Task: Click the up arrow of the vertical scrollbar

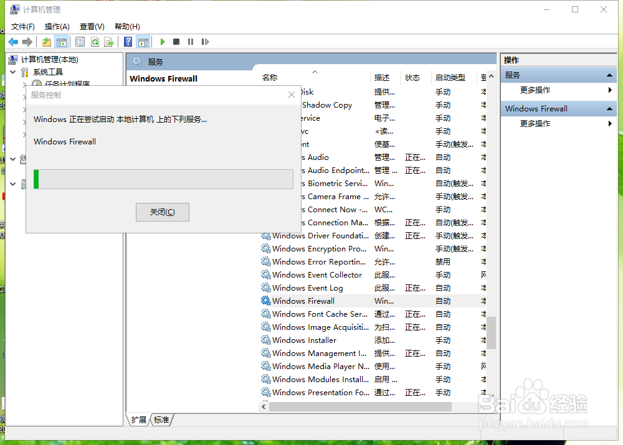Action: coord(492,76)
